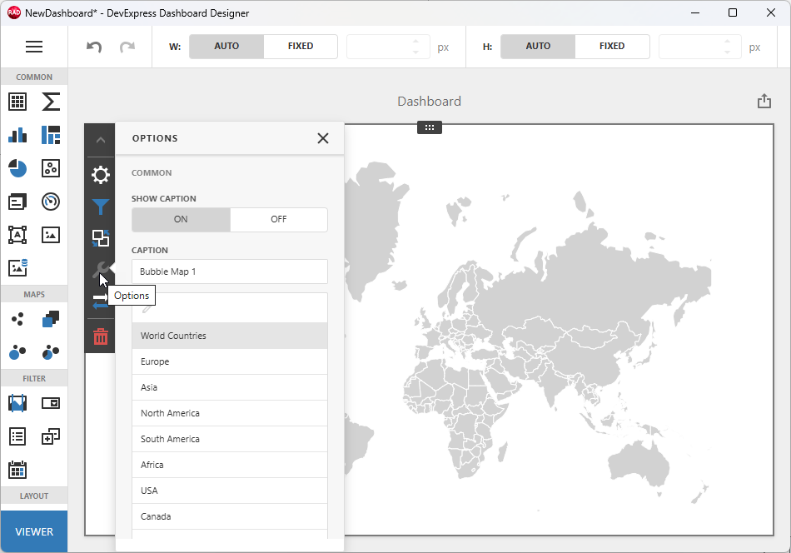Pick the Date Filter tool in FILTER section
This screenshot has height=553, width=791.
(x=17, y=469)
